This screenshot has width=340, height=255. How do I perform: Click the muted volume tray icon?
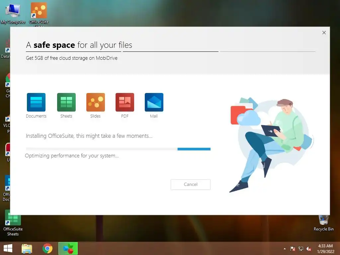click(309, 249)
